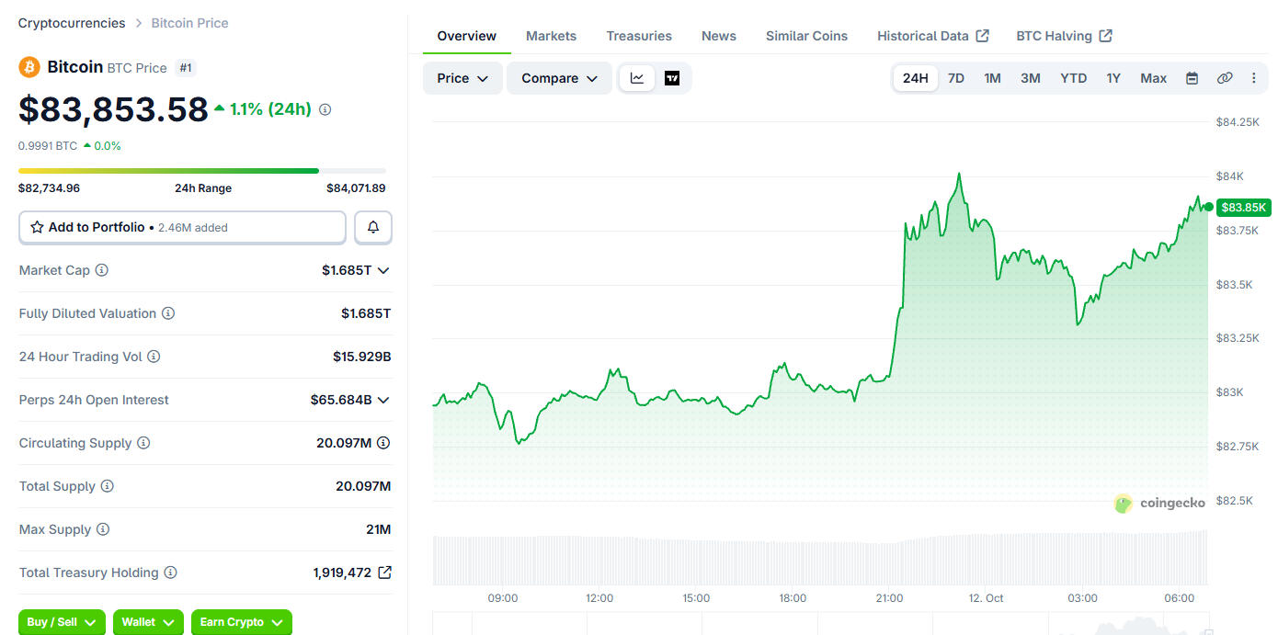Click the BTC Halving external link icon
Viewport: 1278px width, 635px height.
tap(1106, 36)
